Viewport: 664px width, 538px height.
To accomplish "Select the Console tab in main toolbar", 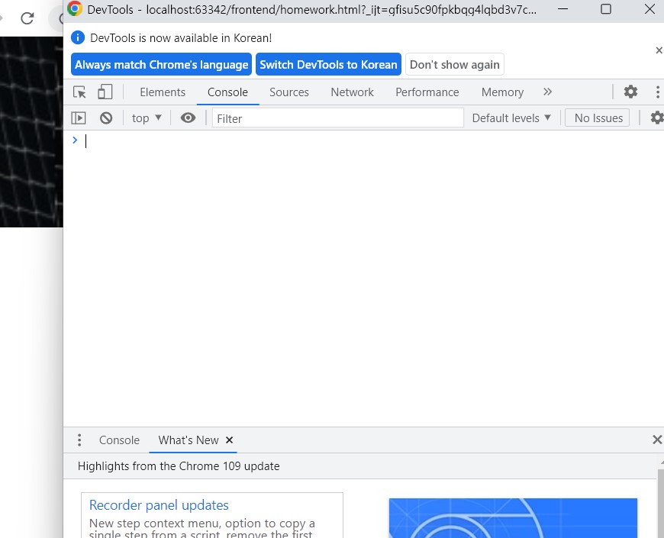I will [x=227, y=92].
